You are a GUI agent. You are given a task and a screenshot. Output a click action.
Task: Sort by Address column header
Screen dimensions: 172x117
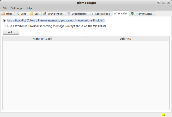125,39
